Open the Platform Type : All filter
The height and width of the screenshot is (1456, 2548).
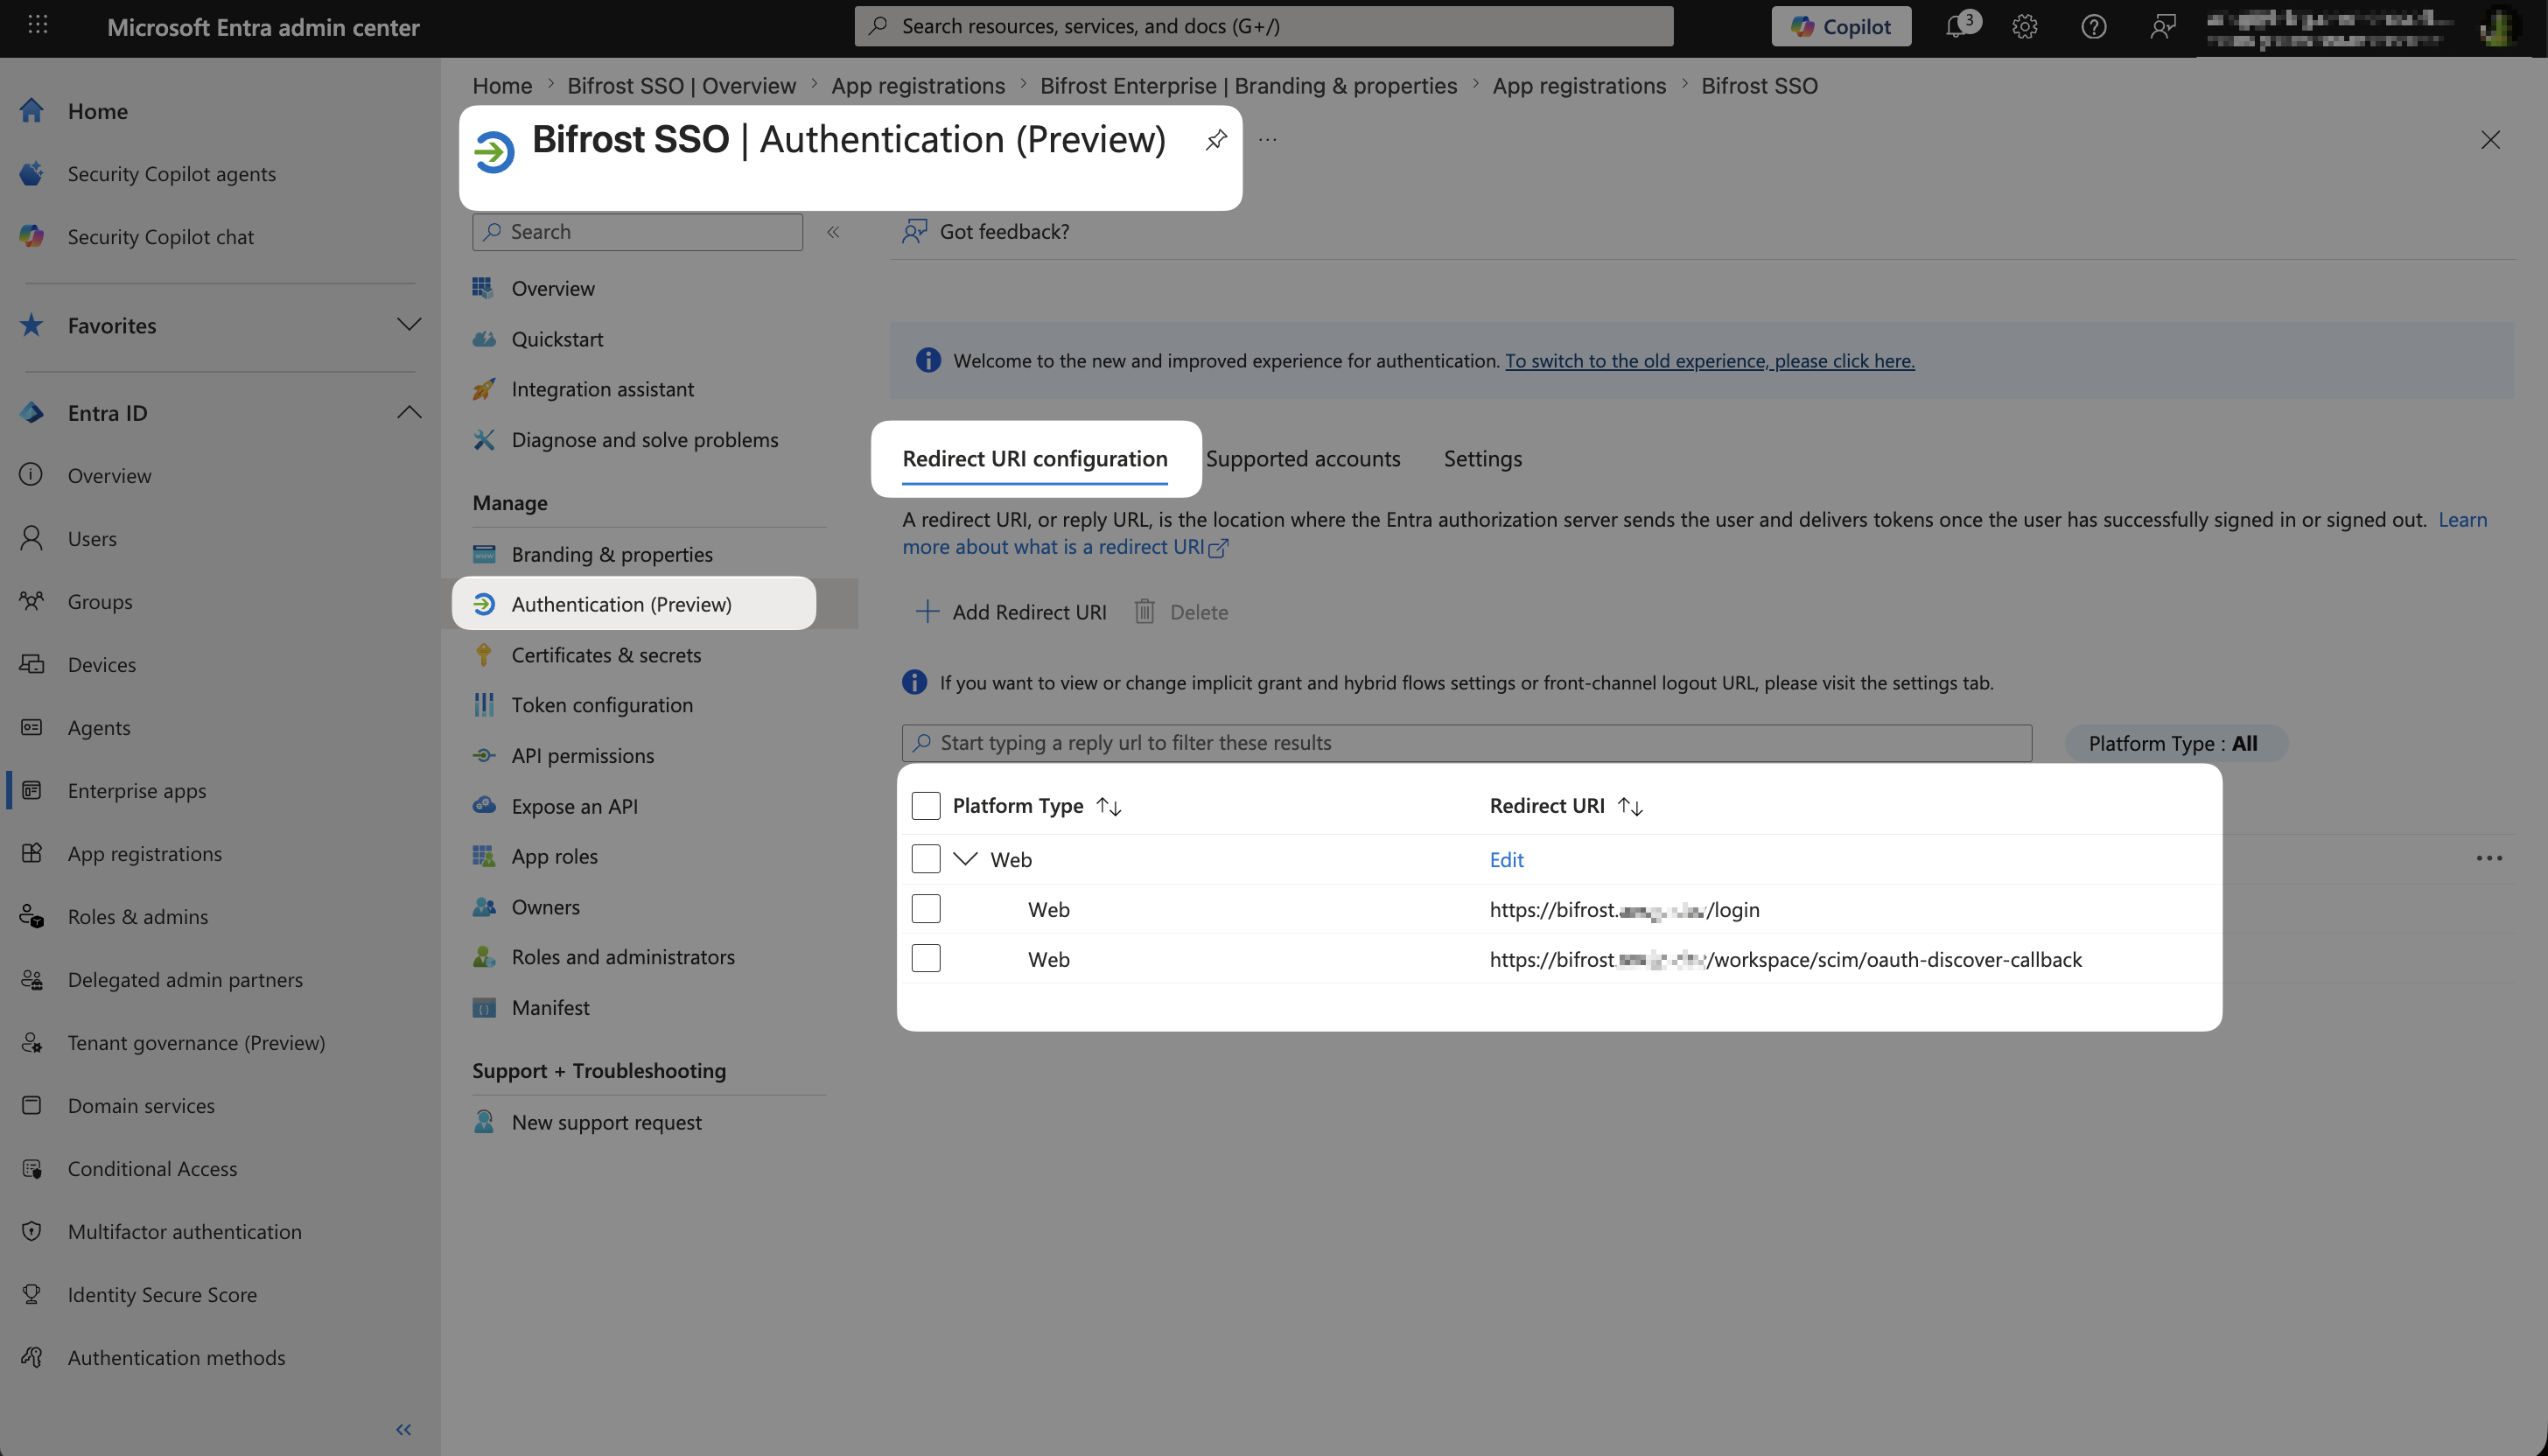tap(2174, 743)
